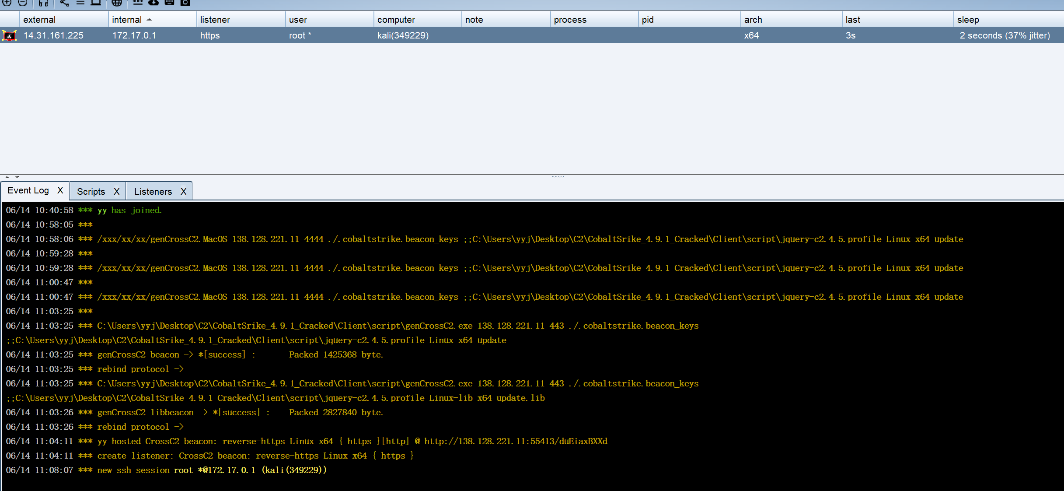
Task: Click the 11:00:47 genCrossC2.MacOS log line
Action: pyautogui.click(x=485, y=297)
